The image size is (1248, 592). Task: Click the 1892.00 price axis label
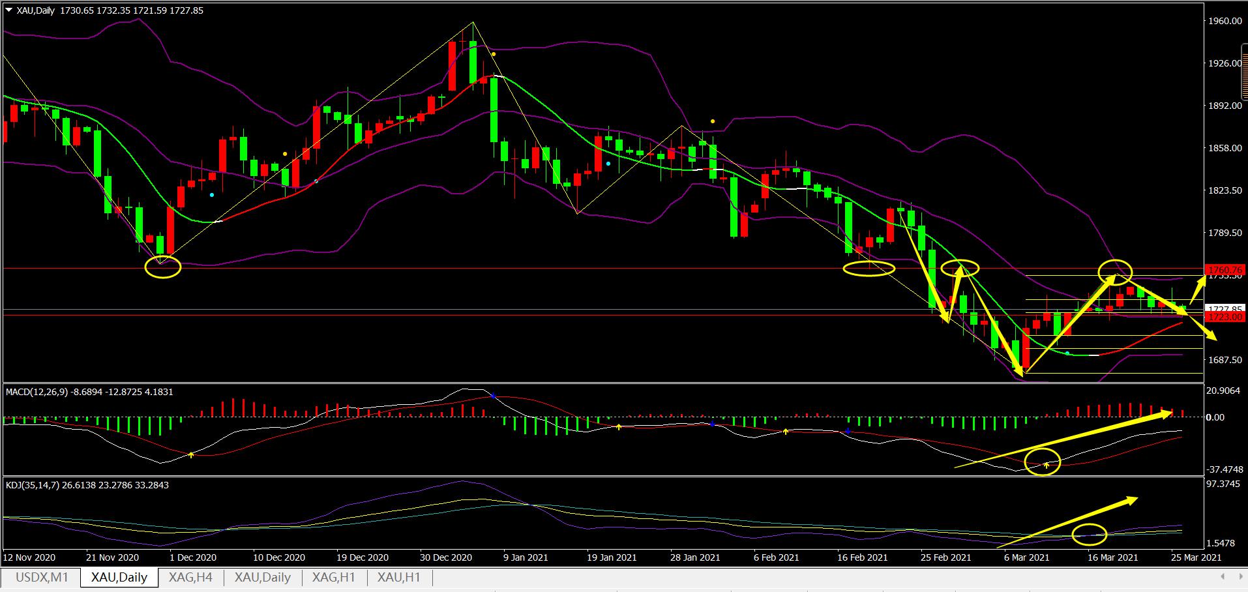click(1225, 106)
